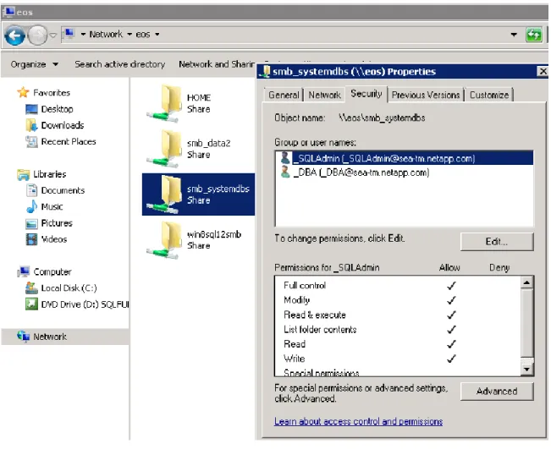Select _SQLAdmin user in the list
Screen dimensions: 551x449
[405, 158]
